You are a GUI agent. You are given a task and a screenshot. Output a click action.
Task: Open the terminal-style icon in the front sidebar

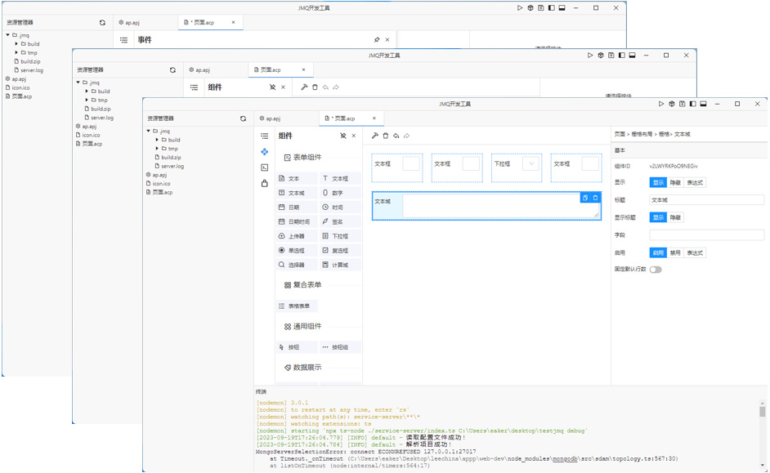tap(265, 167)
